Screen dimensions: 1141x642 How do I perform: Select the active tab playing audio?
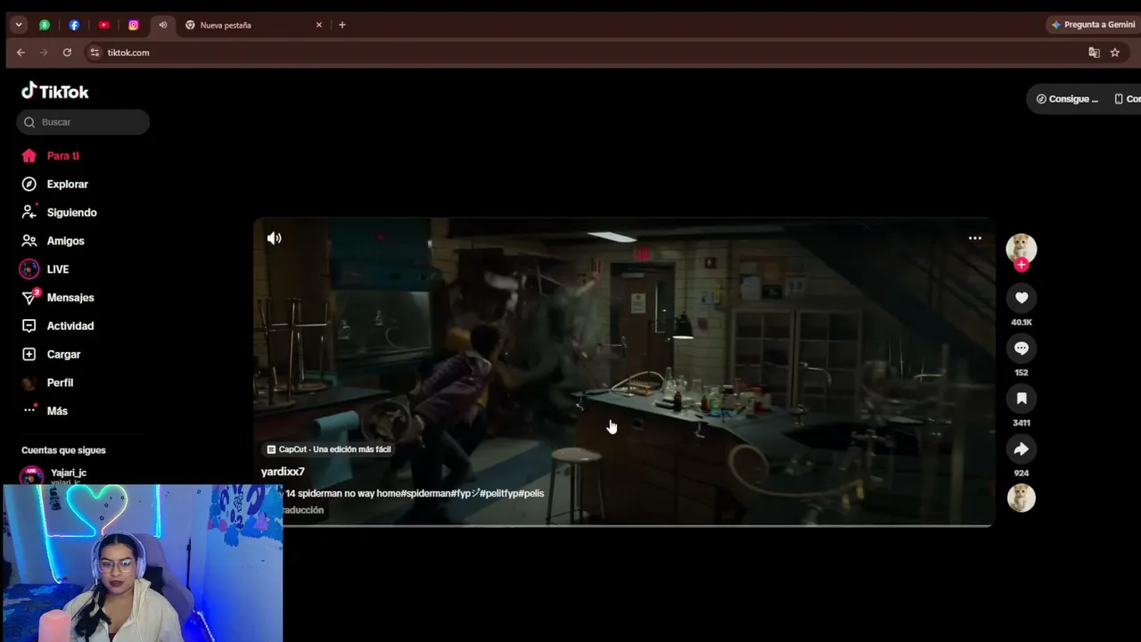[163, 25]
